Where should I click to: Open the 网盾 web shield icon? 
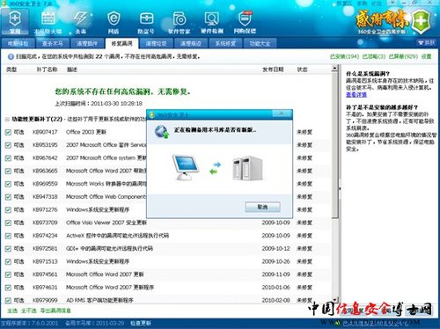click(114, 22)
